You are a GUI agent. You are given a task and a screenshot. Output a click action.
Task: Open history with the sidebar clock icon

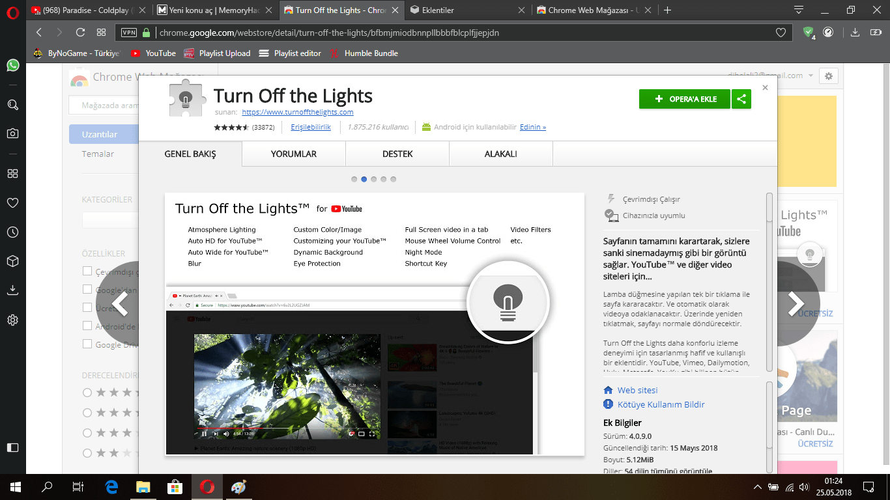coord(12,232)
